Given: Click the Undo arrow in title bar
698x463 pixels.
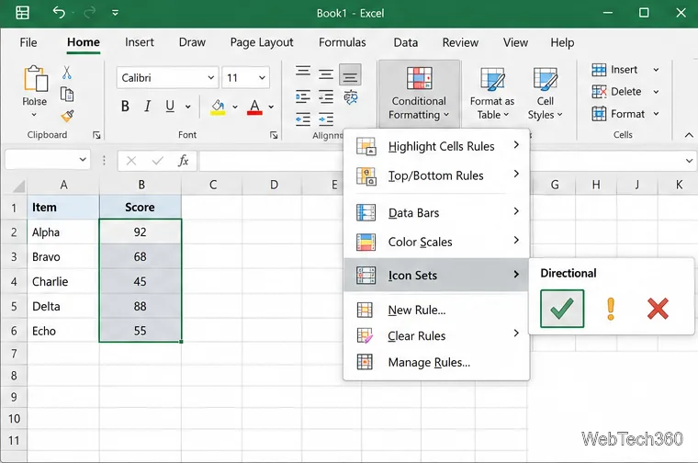Looking at the screenshot, I should (x=58, y=12).
